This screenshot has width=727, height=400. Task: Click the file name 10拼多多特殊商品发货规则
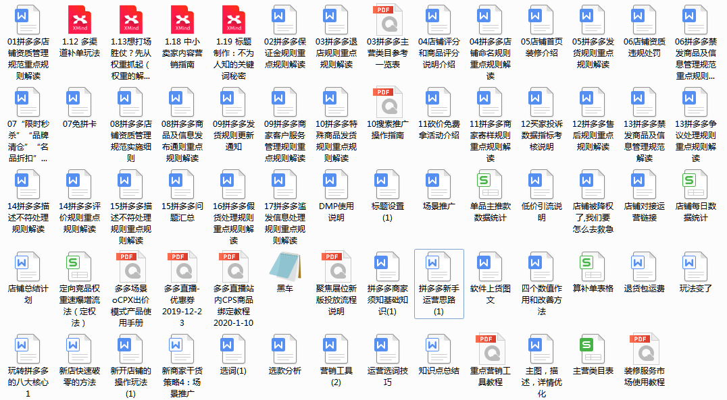pos(336,141)
